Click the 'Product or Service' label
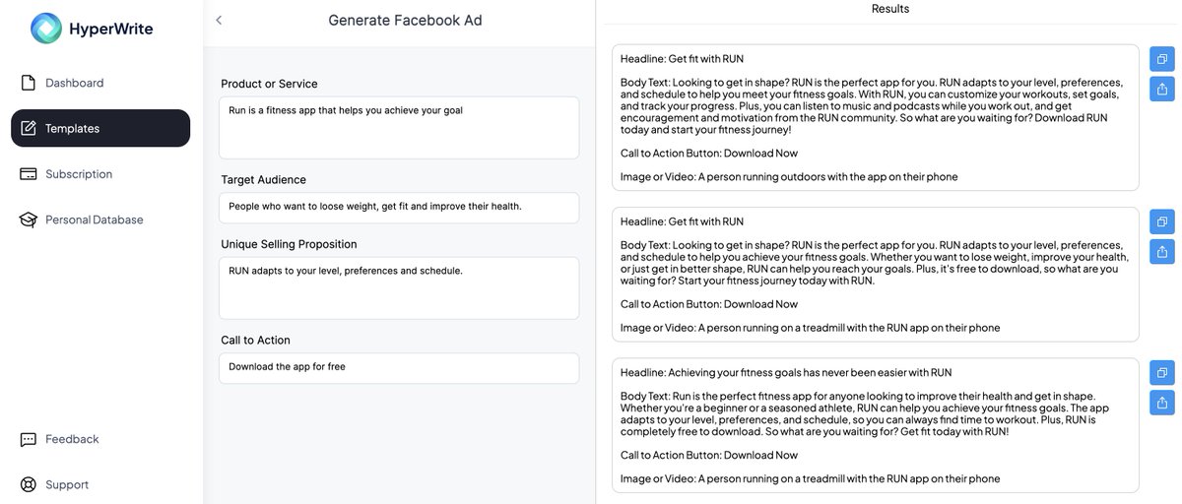This screenshot has height=504, width=1182. tap(269, 84)
